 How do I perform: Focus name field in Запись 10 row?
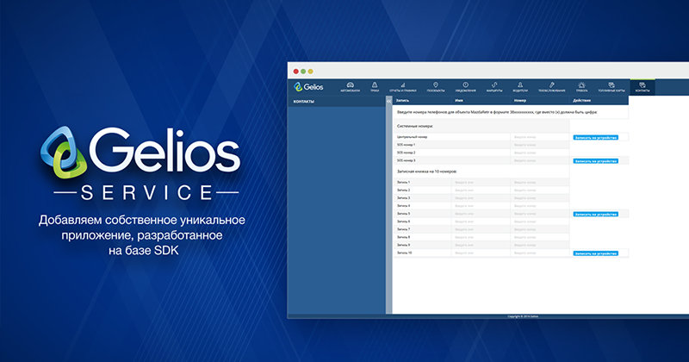coord(481,253)
